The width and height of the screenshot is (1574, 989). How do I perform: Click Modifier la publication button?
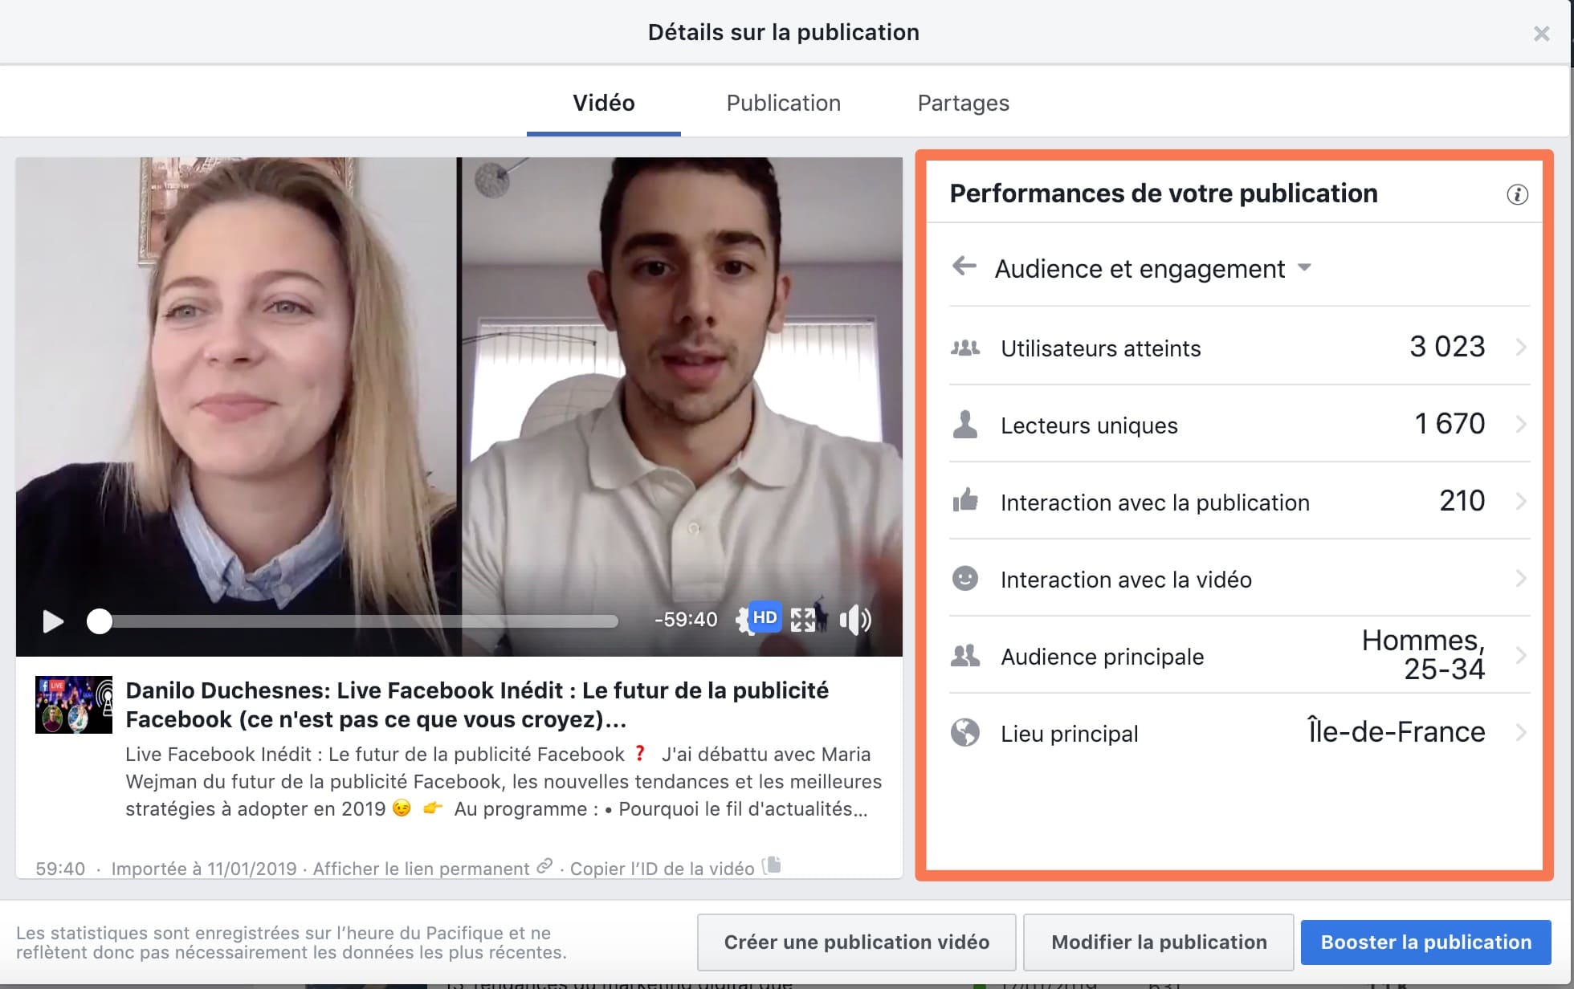tap(1159, 942)
